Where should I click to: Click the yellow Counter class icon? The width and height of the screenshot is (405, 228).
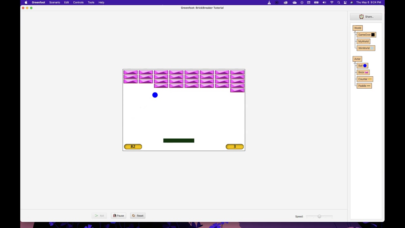[x=370, y=79]
